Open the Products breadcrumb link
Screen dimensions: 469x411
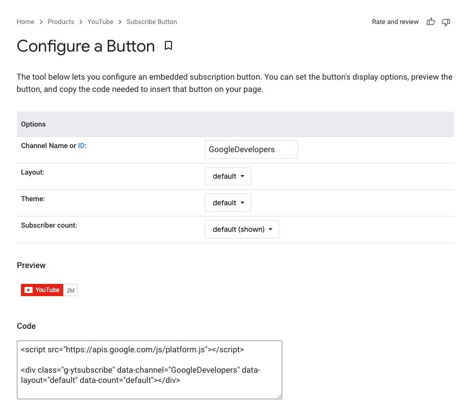click(61, 22)
